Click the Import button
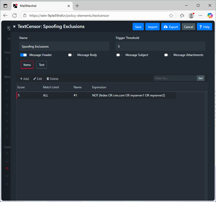216x202 pixels. point(153,27)
